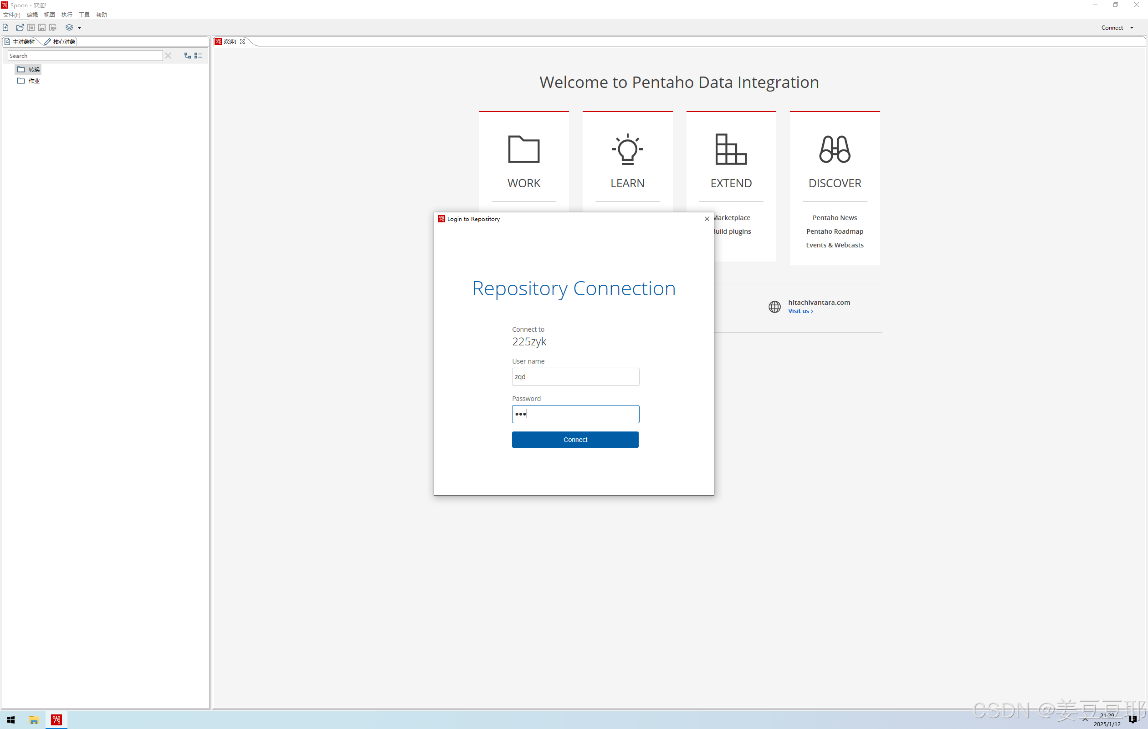Click the Explore repository toolbar icon

[31, 28]
